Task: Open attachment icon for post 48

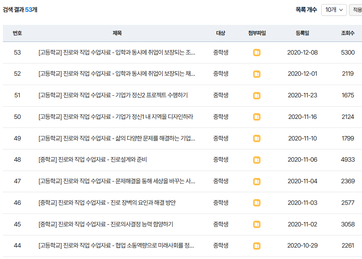Action: point(257,160)
